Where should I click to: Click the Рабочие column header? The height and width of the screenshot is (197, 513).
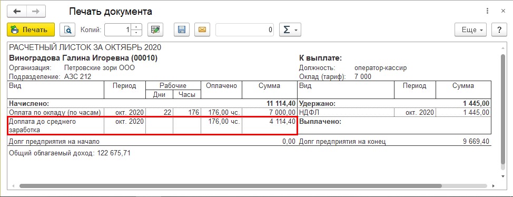(x=173, y=86)
